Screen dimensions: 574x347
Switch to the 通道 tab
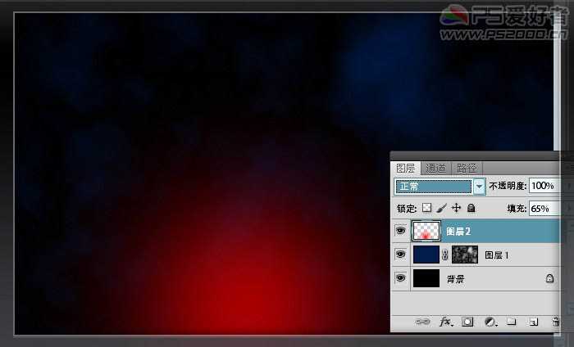click(x=435, y=168)
